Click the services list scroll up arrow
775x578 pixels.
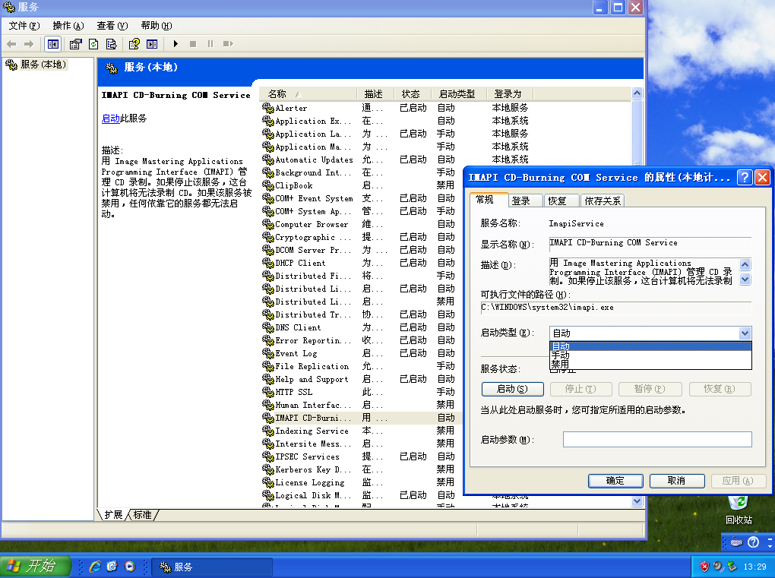pos(637,93)
